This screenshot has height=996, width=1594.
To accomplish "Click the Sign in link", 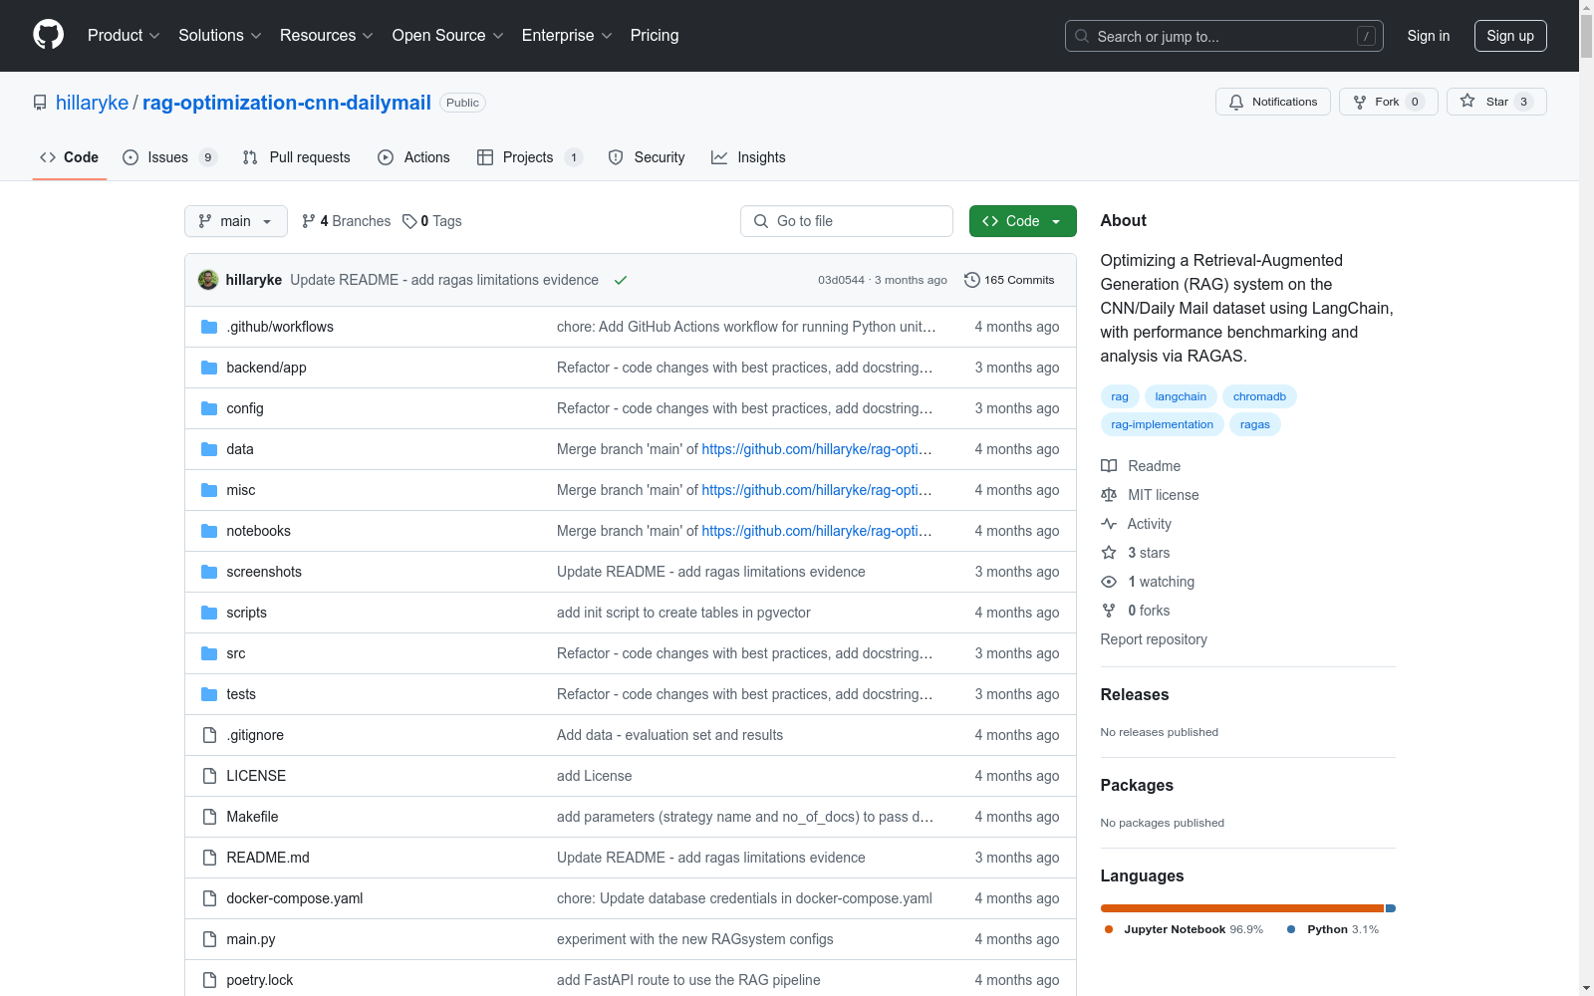I will point(1429,36).
